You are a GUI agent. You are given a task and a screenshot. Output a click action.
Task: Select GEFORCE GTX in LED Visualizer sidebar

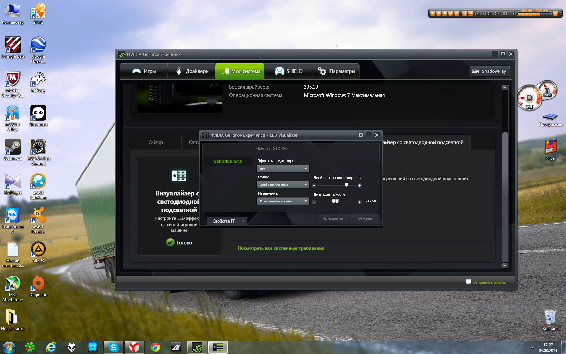click(x=227, y=161)
